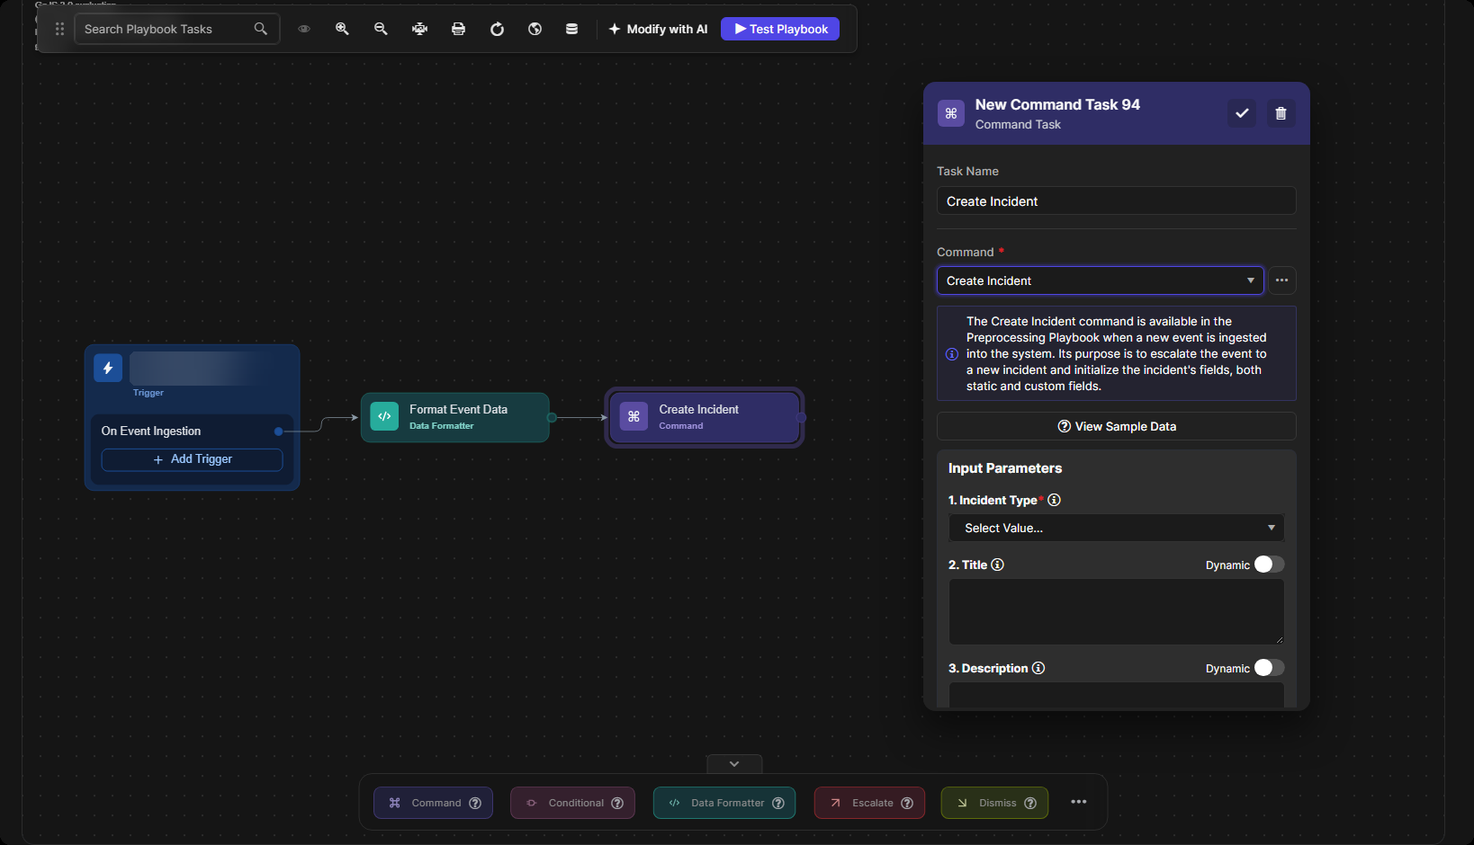Click the info icon beside Incident Type
The image size is (1474, 845).
(1054, 500)
